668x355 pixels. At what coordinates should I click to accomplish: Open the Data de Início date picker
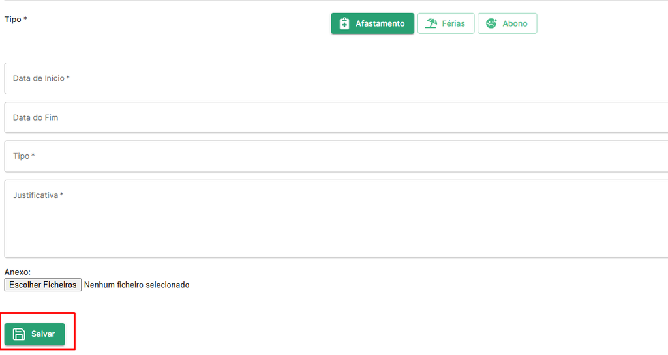coord(336,79)
